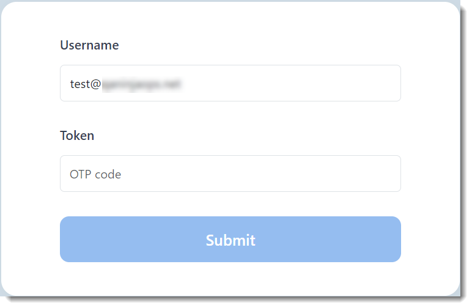Click the right end of the Token field
472x308 pixels.
[x=385, y=174]
